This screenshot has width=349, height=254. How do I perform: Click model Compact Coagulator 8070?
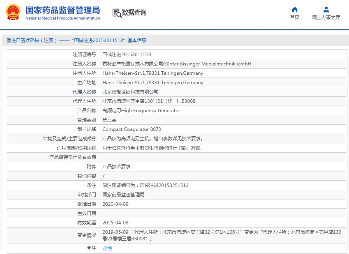tap(132, 129)
